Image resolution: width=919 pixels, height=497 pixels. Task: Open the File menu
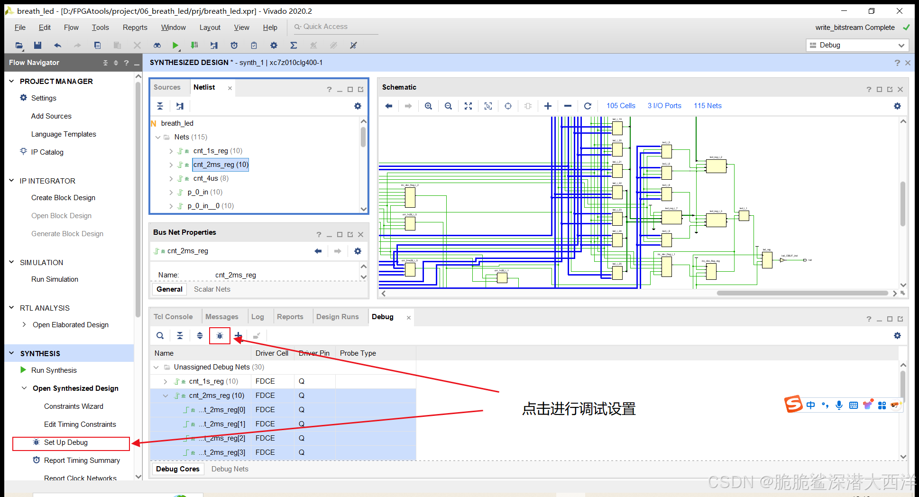[20, 28]
